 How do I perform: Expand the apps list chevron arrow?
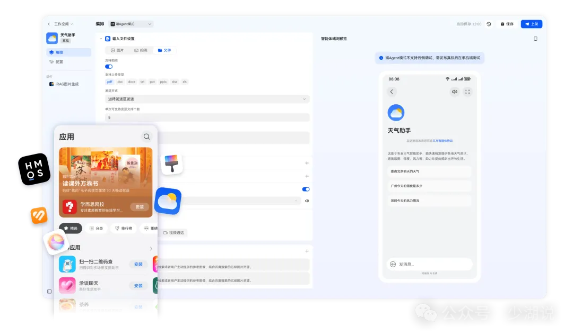151,249
